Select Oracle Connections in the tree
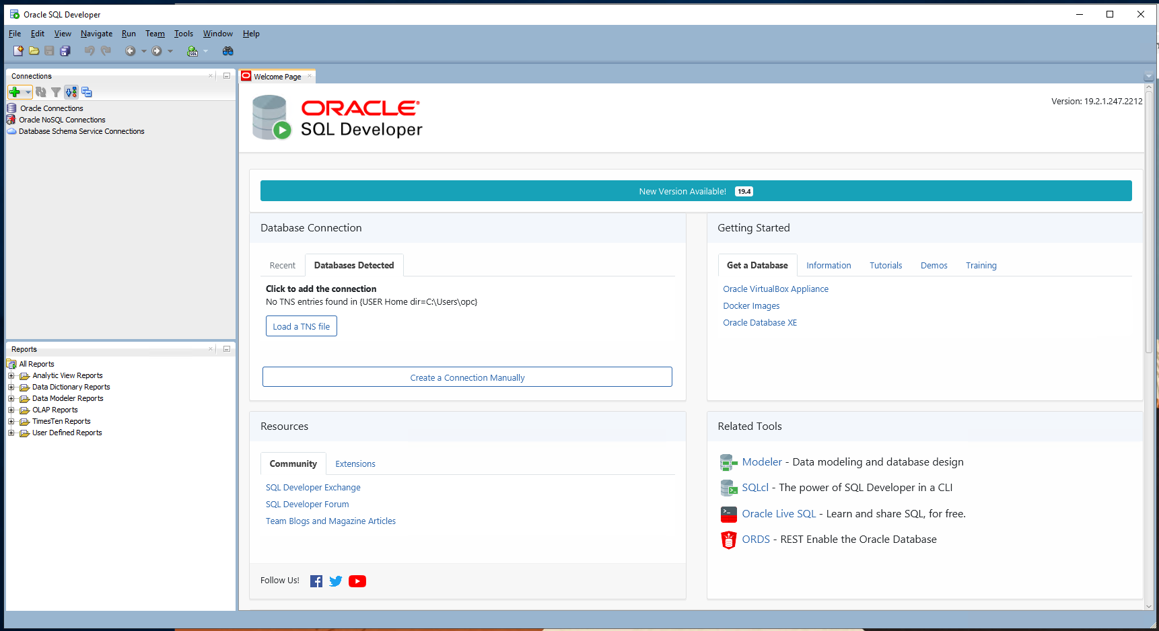1159x631 pixels. coord(52,108)
